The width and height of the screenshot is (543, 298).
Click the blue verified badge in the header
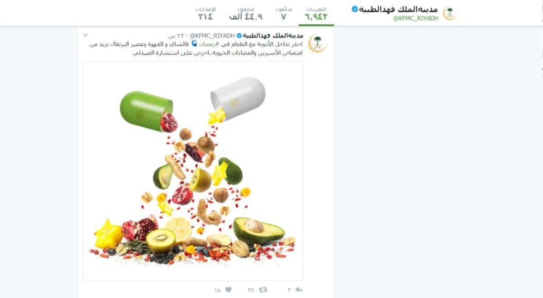[x=355, y=9]
